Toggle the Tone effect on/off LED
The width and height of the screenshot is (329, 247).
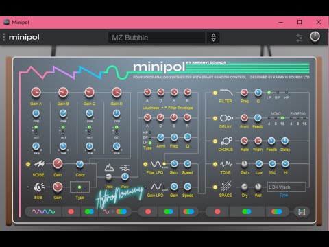[215, 164]
